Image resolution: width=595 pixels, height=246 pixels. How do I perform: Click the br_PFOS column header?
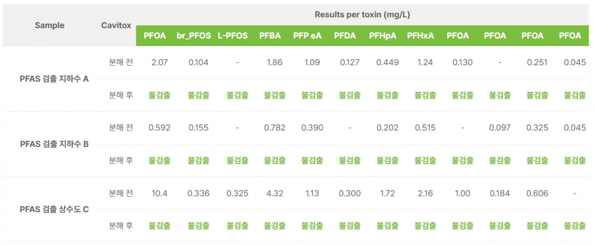pos(194,36)
